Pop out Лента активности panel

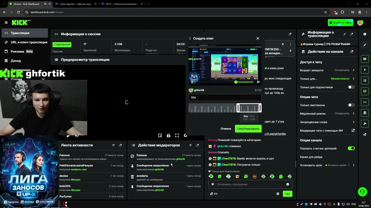coord(120,145)
